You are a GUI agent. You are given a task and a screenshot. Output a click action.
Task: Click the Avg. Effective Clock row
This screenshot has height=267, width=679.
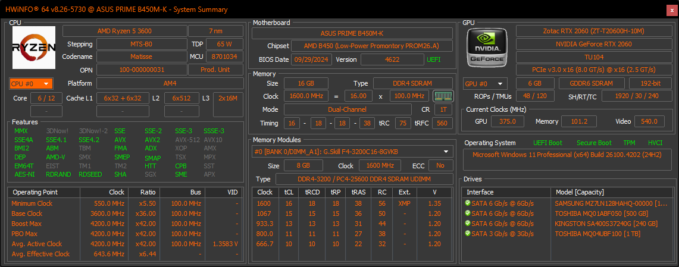click(125, 254)
